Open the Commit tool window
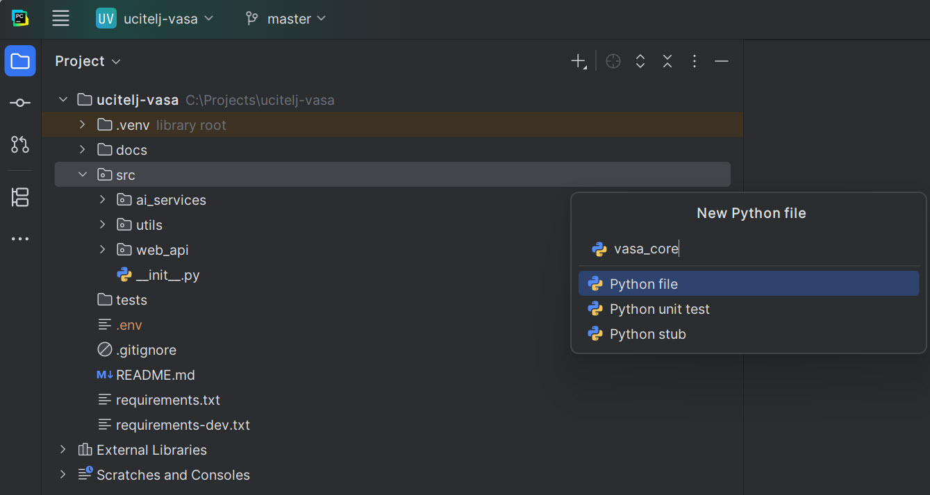Image resolution: width=930 pixels, height=495 pixels. point(20,102)
